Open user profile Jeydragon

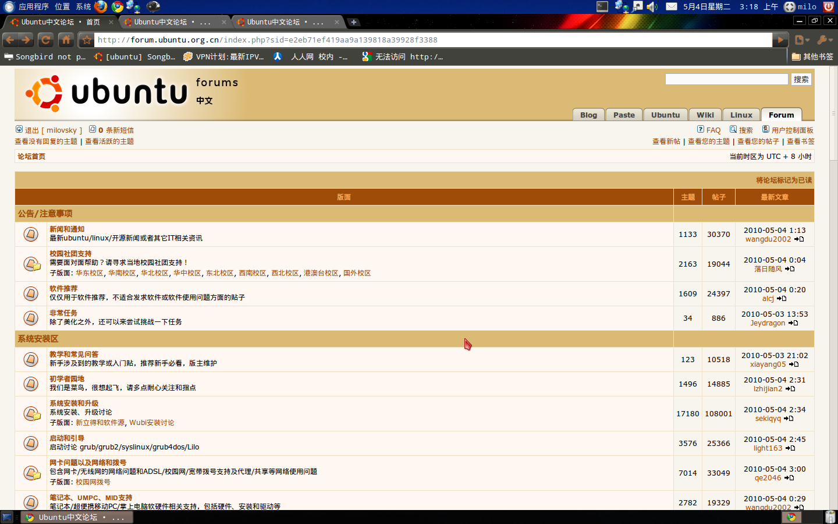click(768, 323)
